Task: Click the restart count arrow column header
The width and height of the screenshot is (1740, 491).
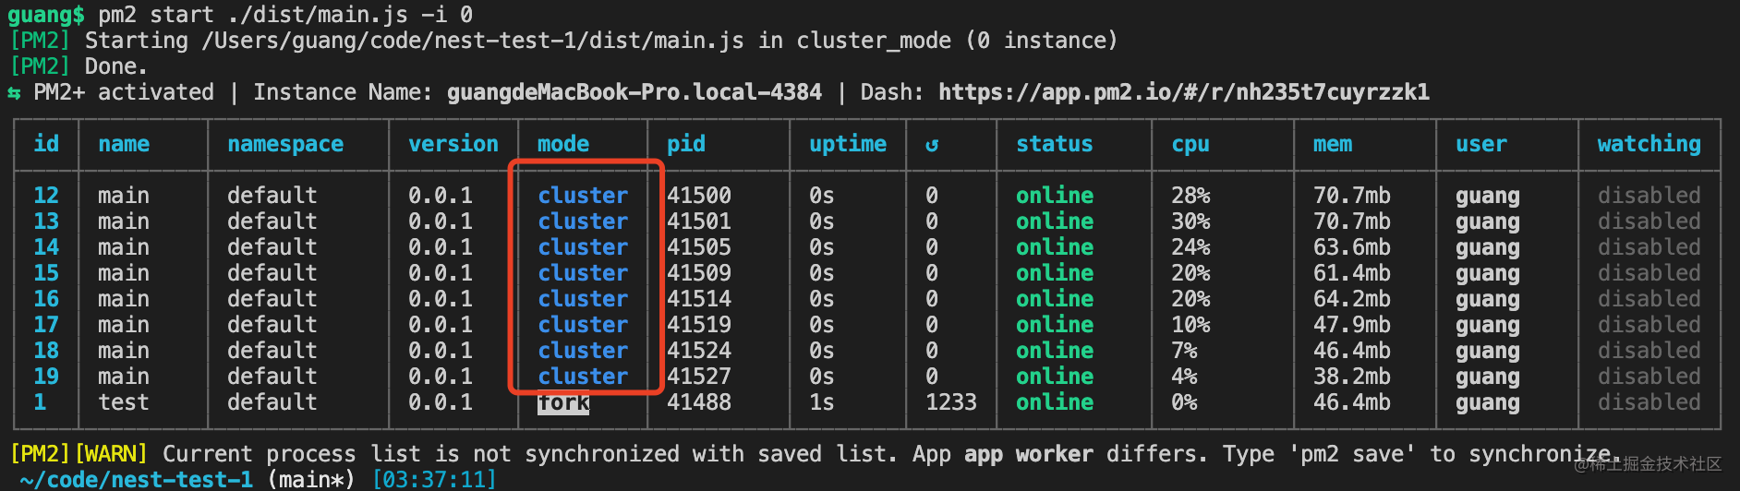Action: [931, 145]
